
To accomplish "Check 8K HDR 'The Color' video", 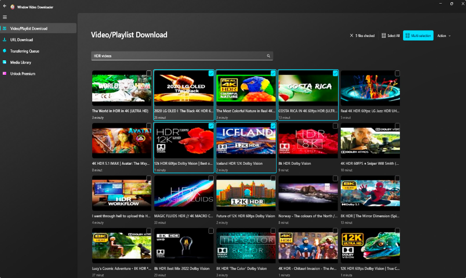I will 273,231.
